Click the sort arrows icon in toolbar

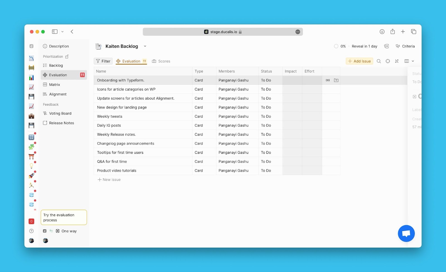(397, 61)
